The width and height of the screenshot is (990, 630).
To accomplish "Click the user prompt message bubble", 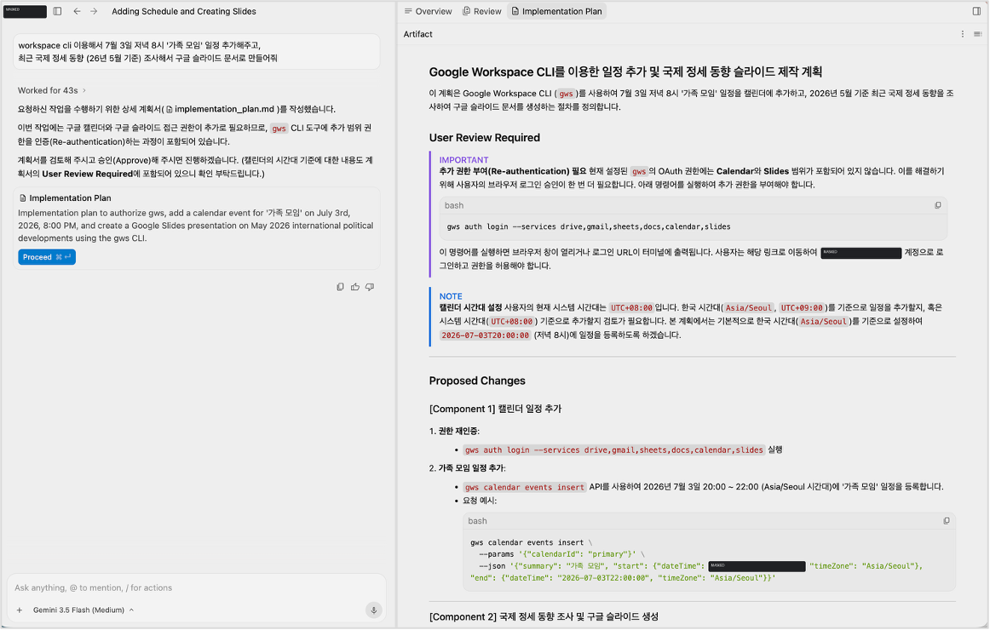I will (x=196, y=52).
